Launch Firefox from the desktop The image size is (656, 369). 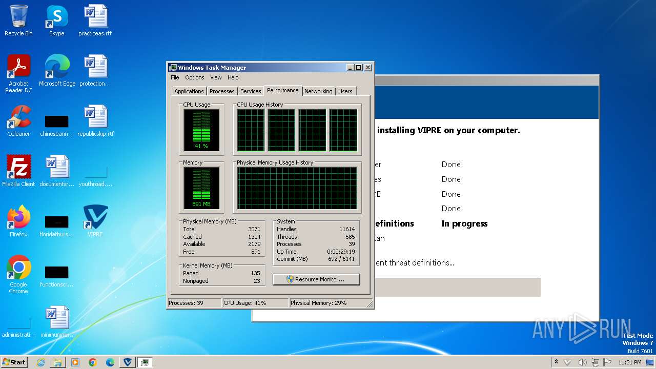pos(18,221)
